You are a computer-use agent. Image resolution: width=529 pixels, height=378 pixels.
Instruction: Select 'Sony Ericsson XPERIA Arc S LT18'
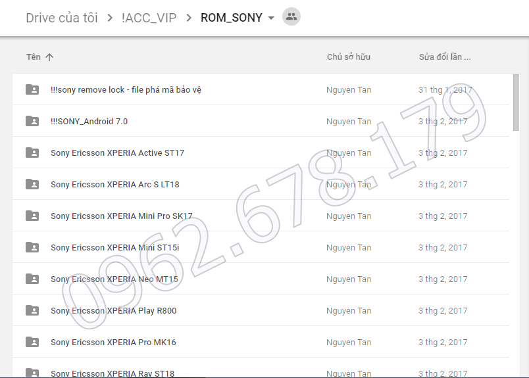pyautogui.click(x=115, y=185)
